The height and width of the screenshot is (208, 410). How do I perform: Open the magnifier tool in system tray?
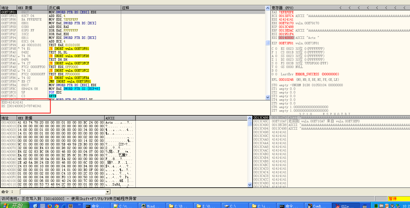click(x=387, y=205)
